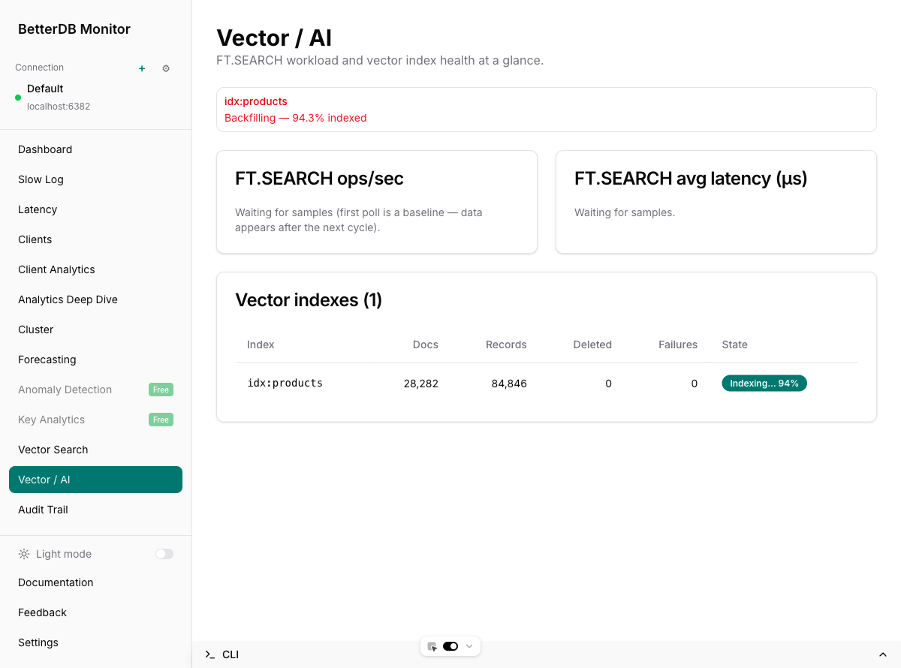901x668 pixels.
Task: Expand the CLI panel with up chevron
Action: (882, 654)
